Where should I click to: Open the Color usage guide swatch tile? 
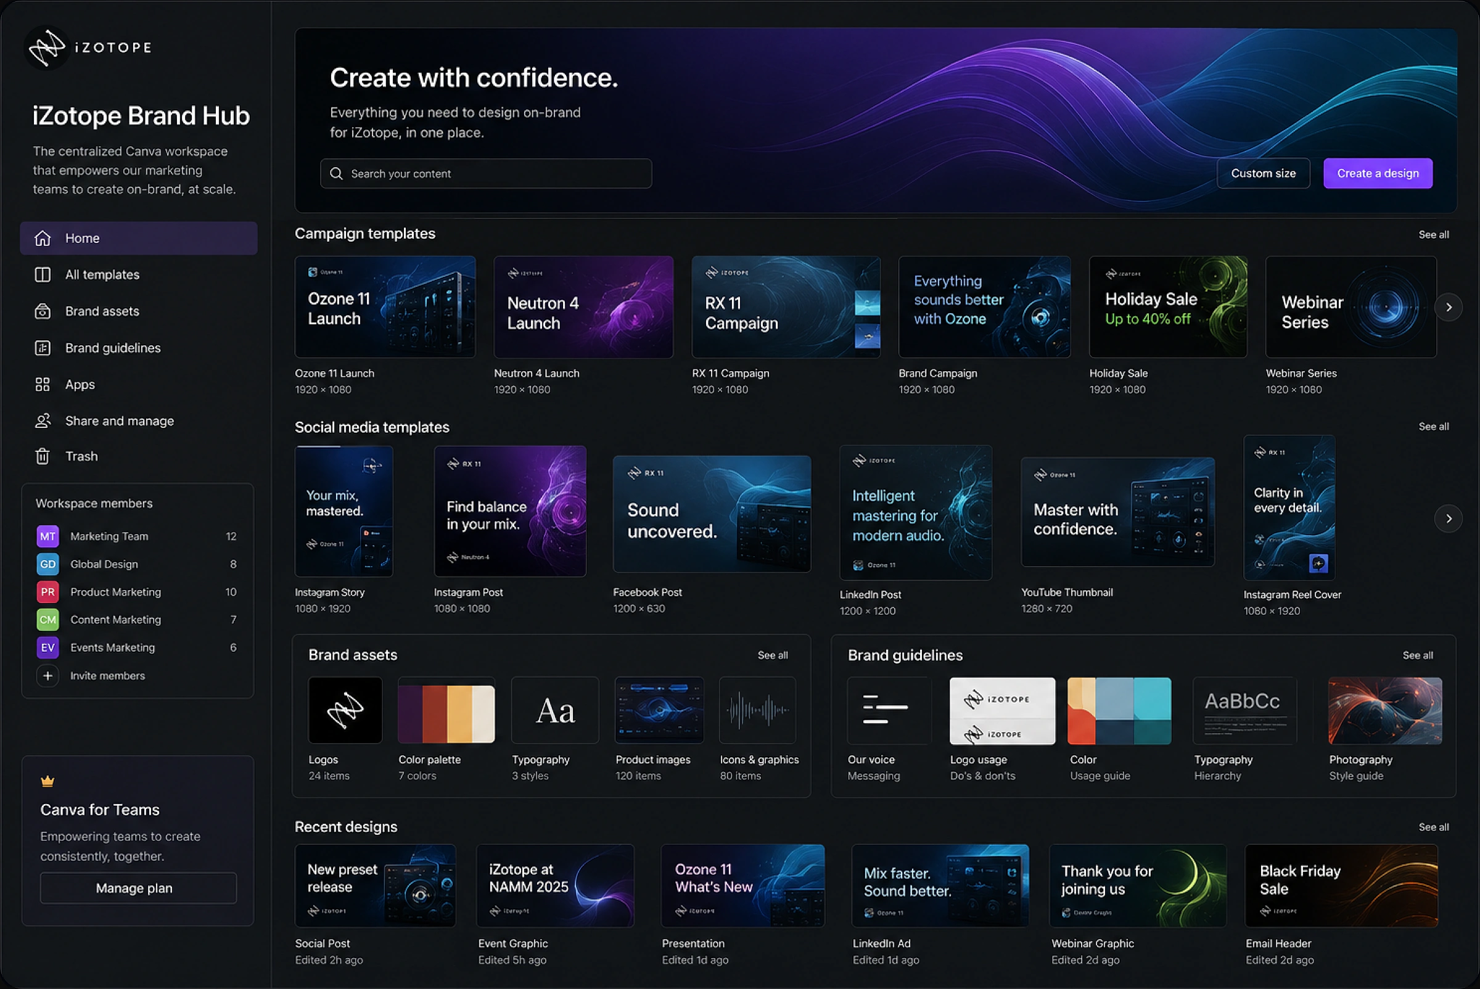point(1119,711)
